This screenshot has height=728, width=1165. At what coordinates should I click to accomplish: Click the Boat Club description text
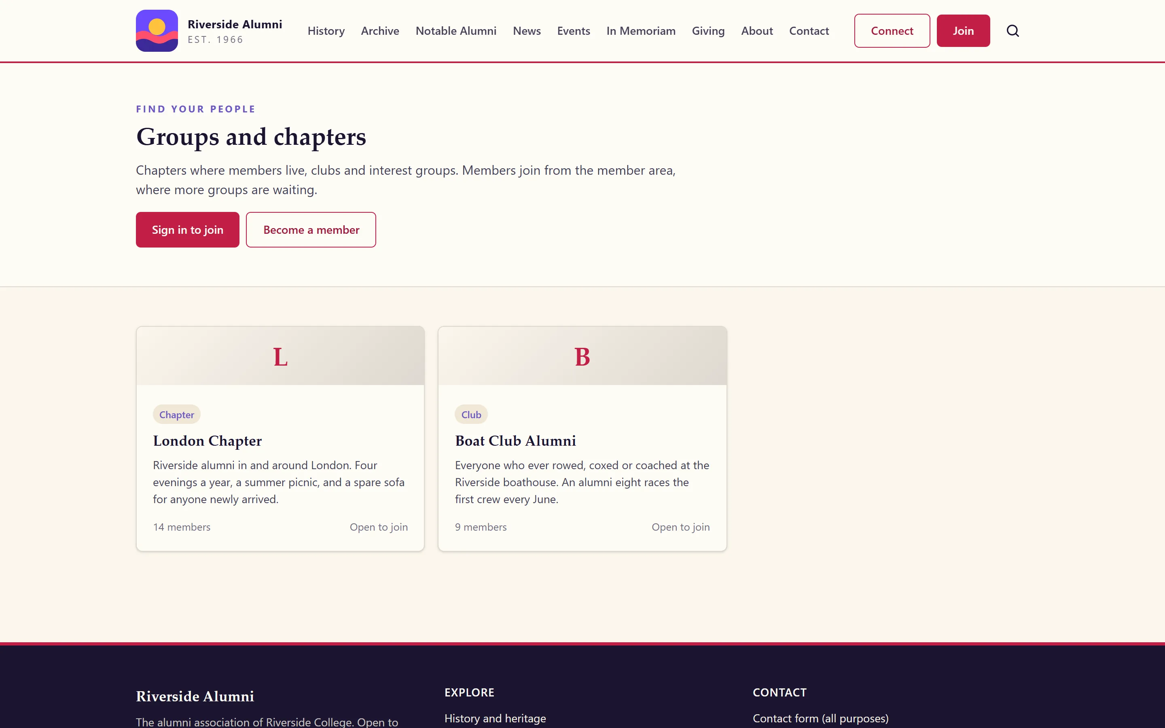(x=582, y=482)
